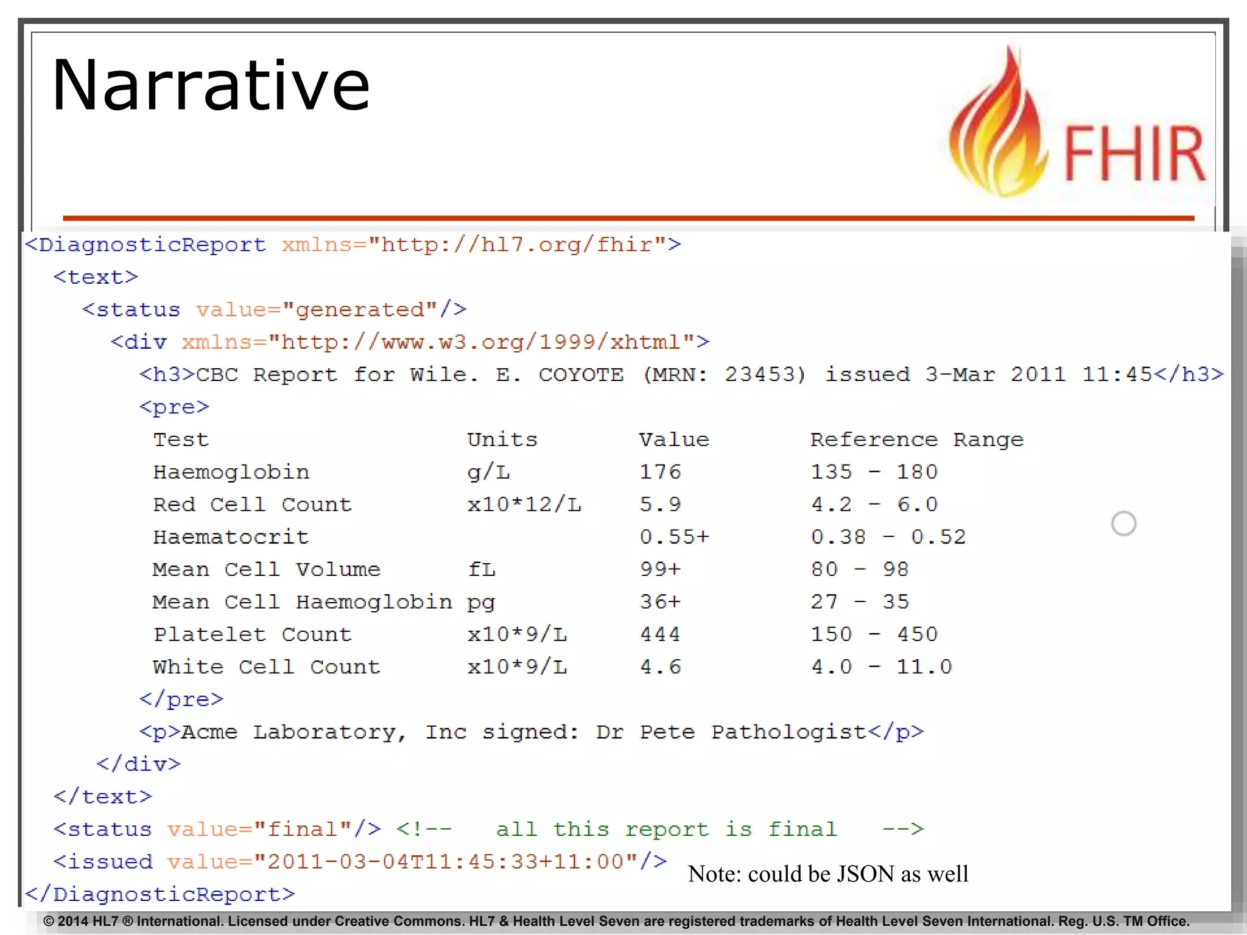Click the Narrative slide title

[x=211, y=85]
